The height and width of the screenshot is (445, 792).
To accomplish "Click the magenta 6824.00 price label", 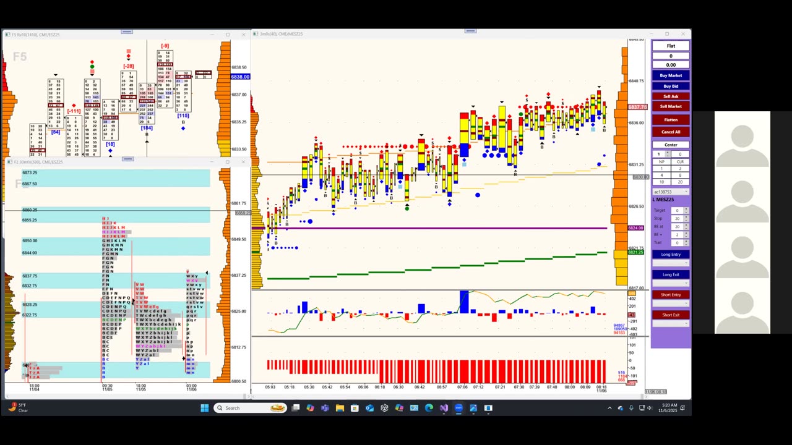I will point(635,228).
